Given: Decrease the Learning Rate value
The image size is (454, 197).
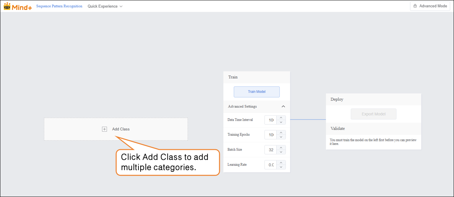Looking at the screenshot, I should tap(280, 167).
